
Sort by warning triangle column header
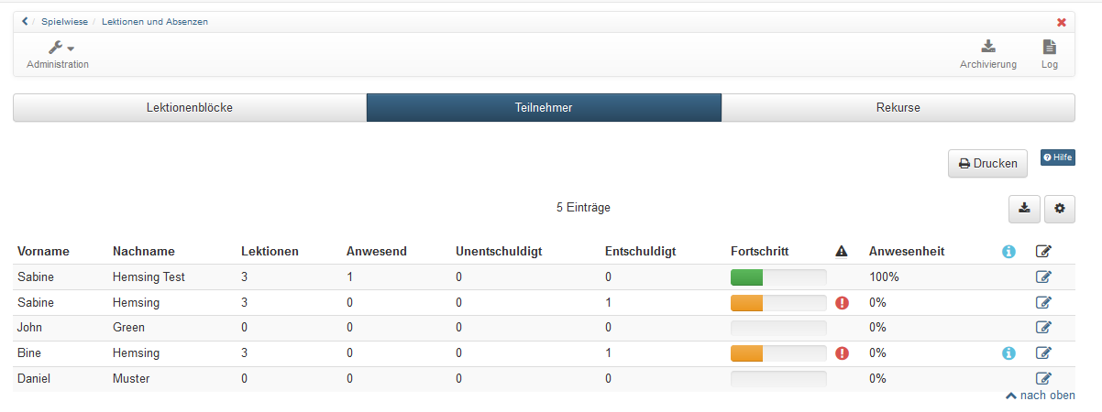point(842,251)
